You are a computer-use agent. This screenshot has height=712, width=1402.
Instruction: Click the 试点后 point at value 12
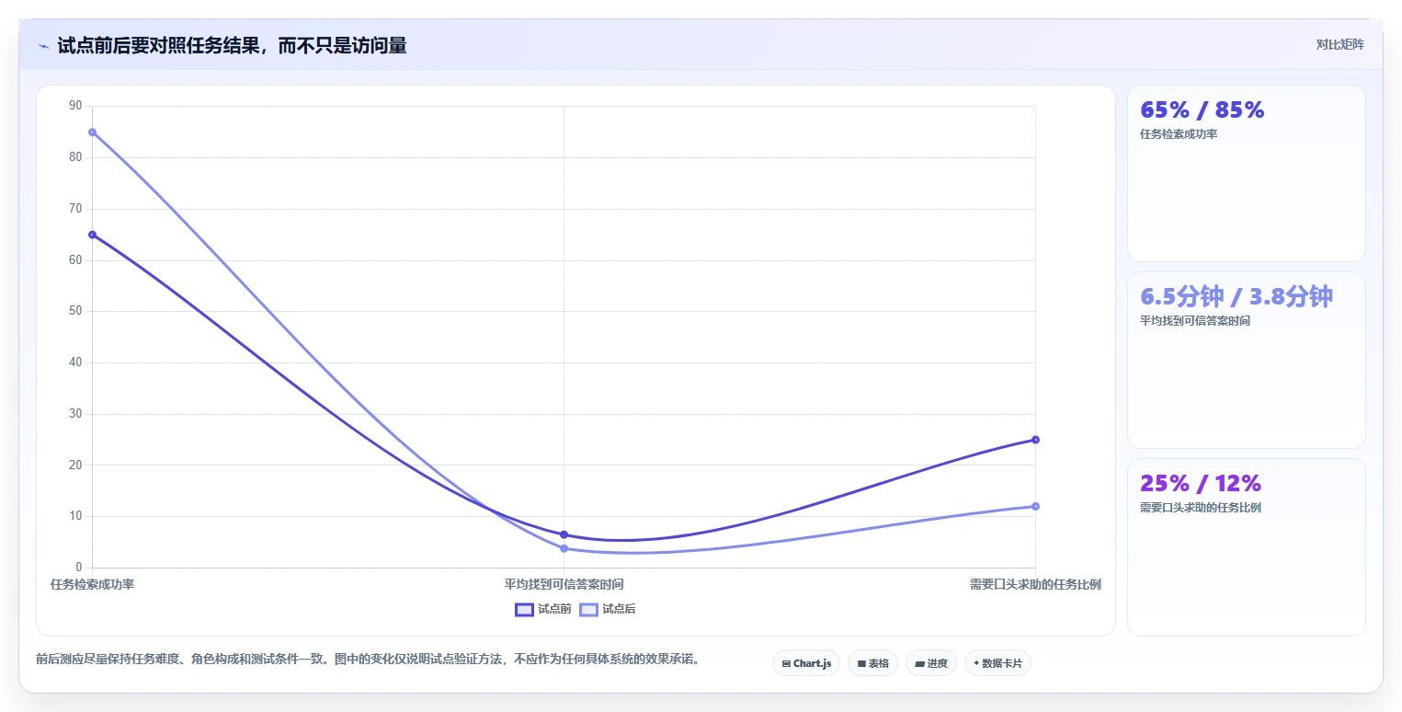click(x=1035, y=506)
